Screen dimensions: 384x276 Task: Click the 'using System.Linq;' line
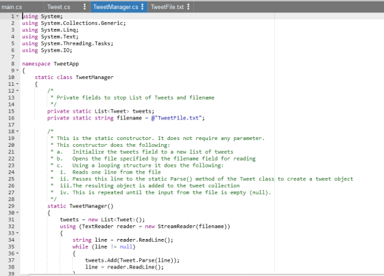point(50,30)
